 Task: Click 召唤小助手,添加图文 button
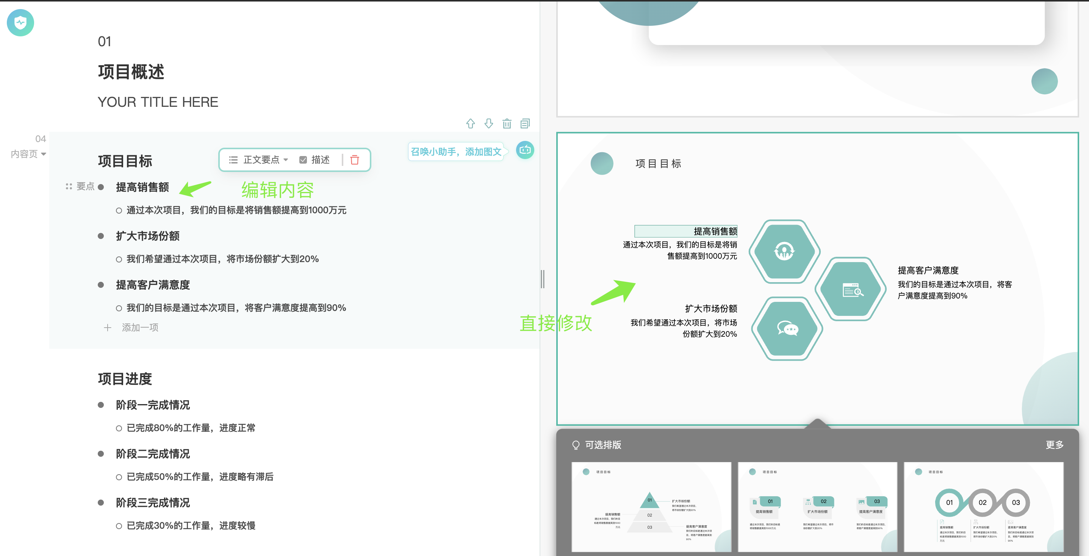[456, 151]
